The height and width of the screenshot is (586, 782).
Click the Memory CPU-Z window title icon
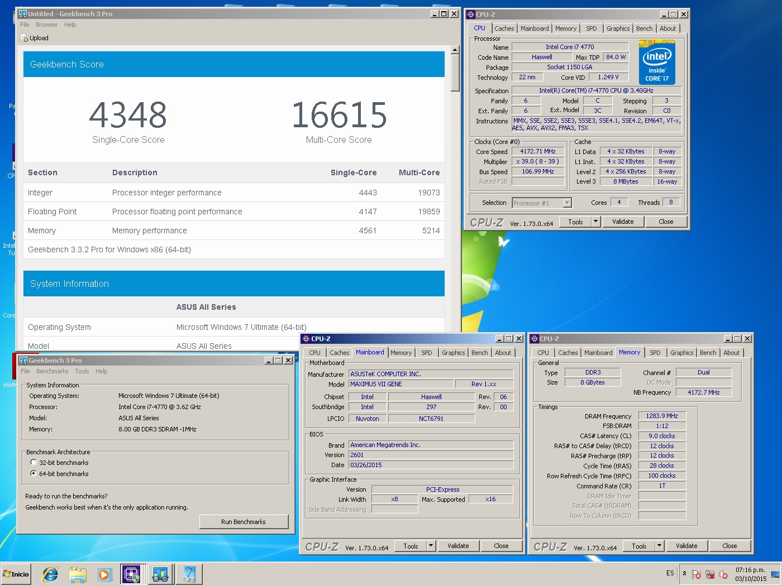coord(535,339)
